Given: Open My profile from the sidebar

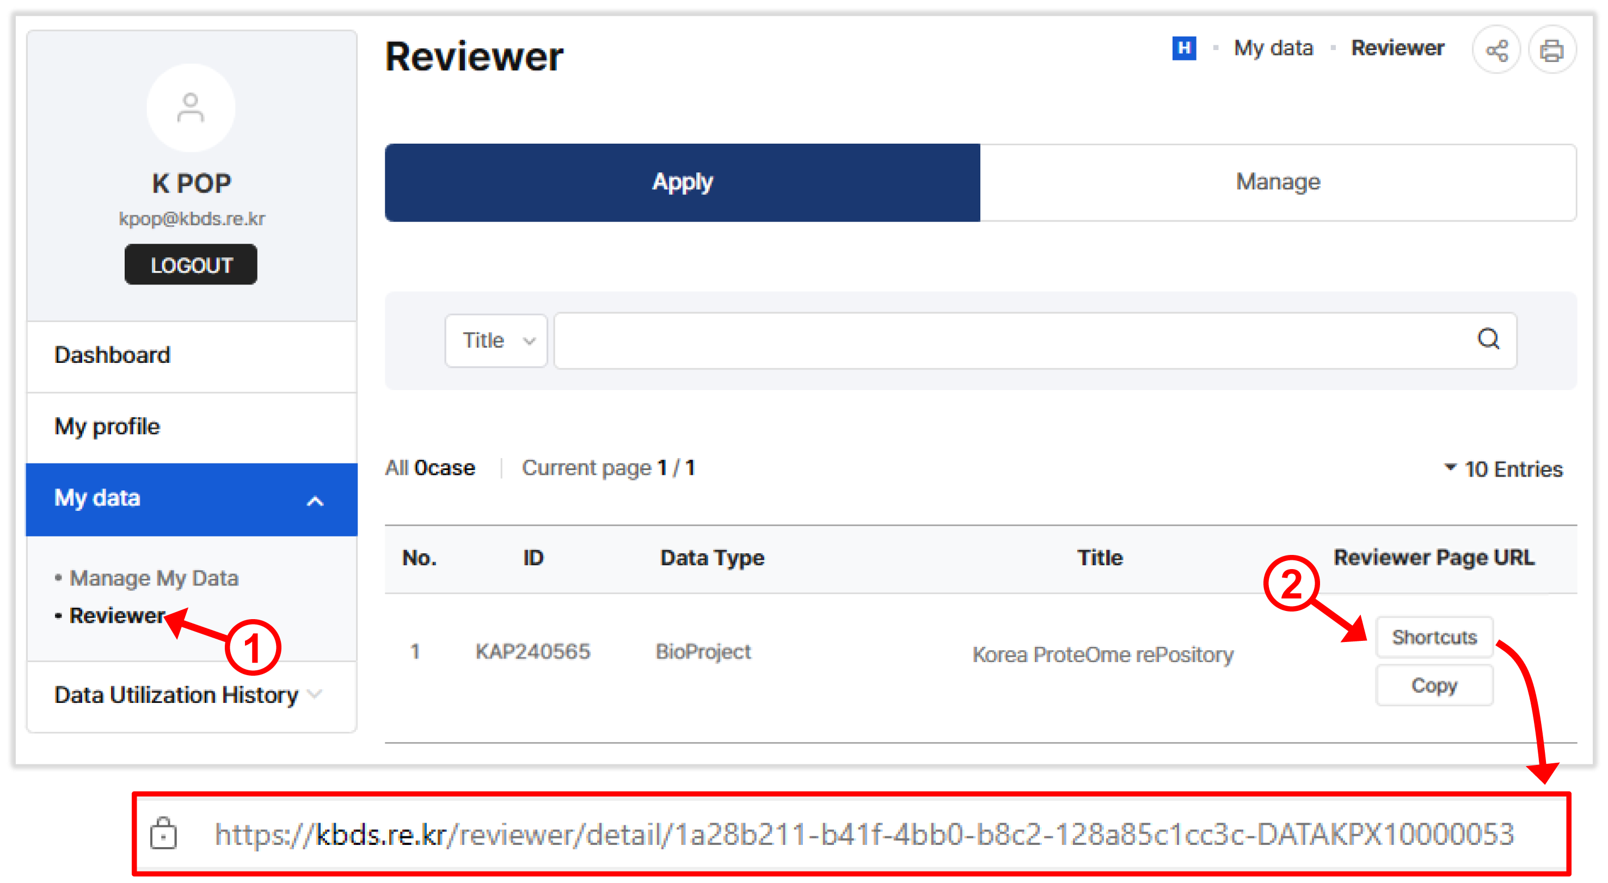Looking at the screenshot, I should 107,427.
